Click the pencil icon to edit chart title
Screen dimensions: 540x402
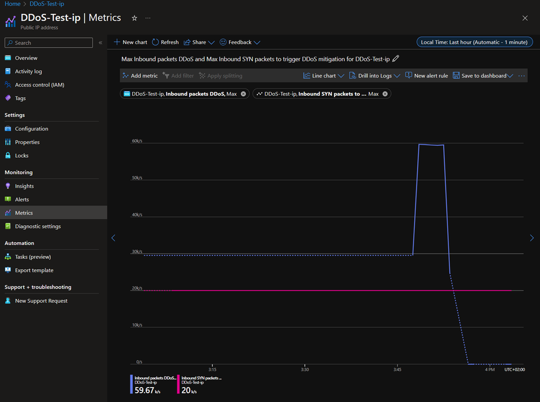[396, 59]
